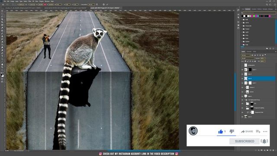
Task: Open the three-dot more options
Action: tap(265, 131)
